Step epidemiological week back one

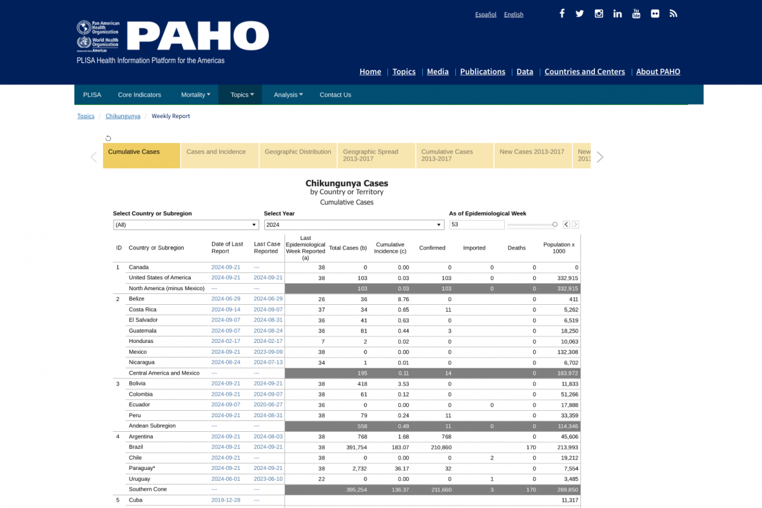click(566, 225)
